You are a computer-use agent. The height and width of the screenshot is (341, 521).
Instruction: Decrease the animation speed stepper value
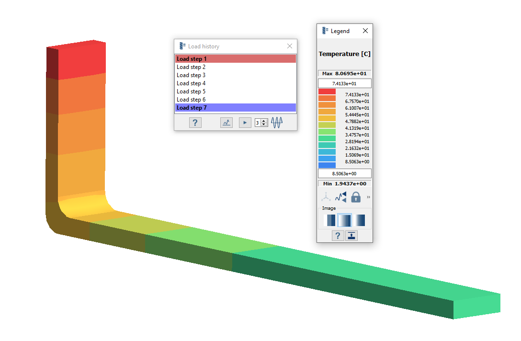tap(264, 125)
